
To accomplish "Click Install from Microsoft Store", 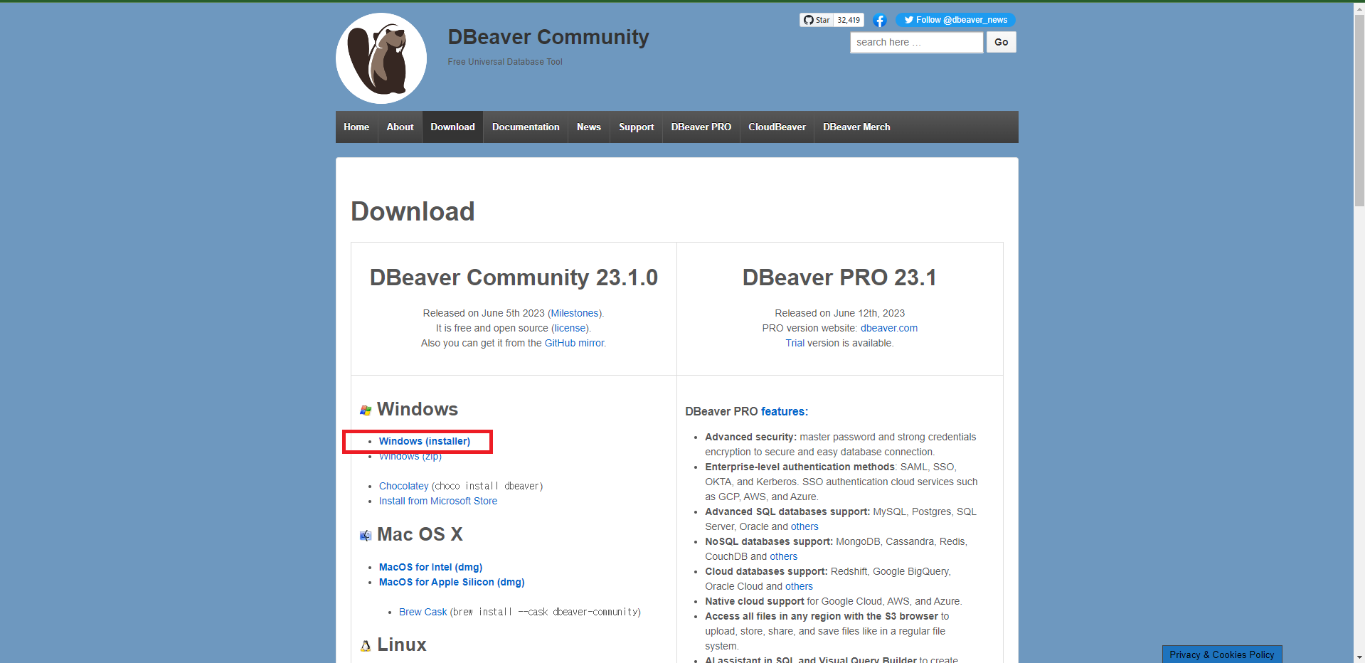I will pos(438,501).
